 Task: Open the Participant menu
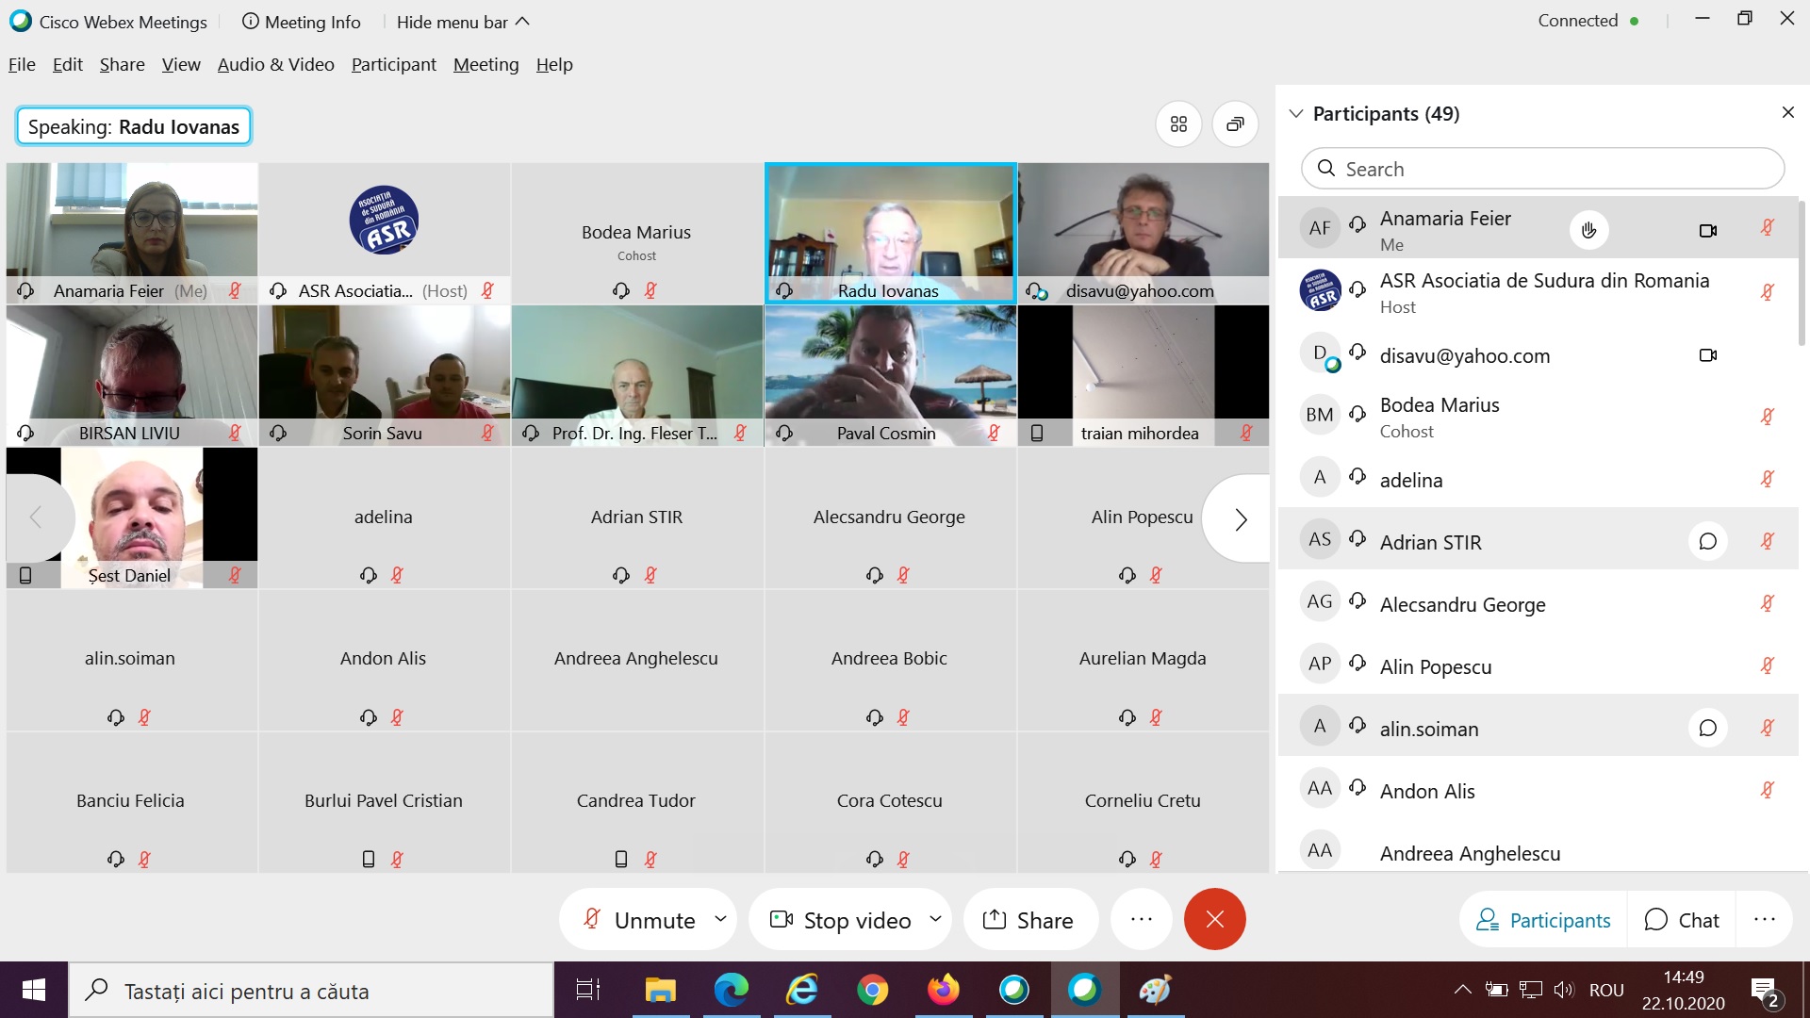tap(393, 64)
